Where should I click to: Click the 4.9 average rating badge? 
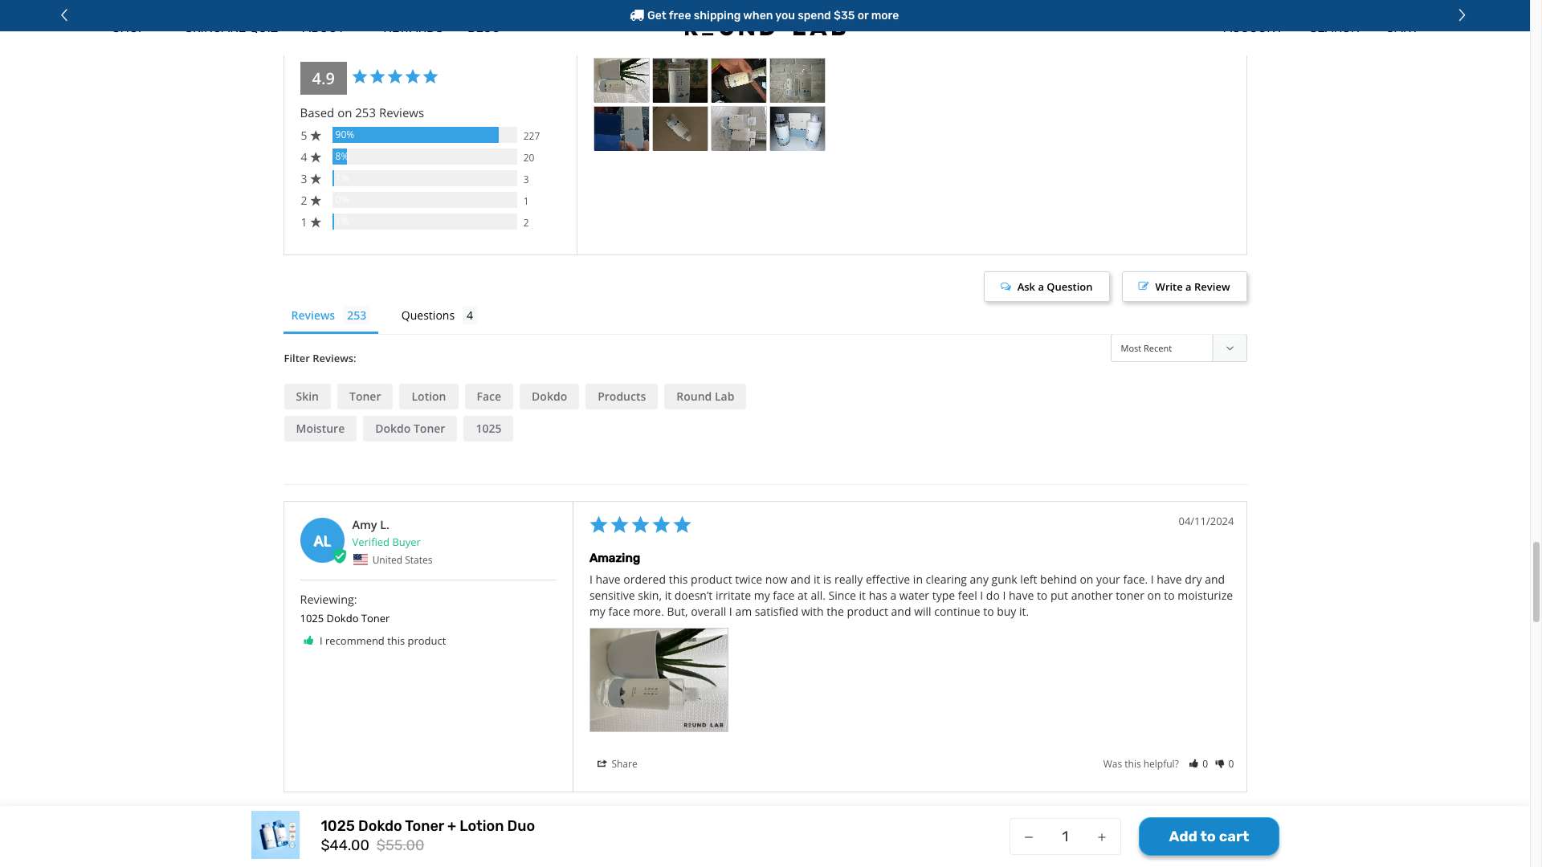(x=323, y=78)
